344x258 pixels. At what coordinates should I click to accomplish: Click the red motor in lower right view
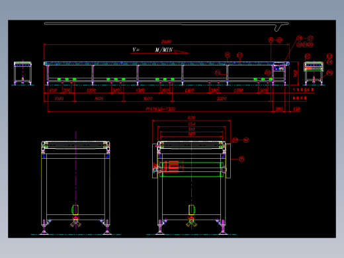[x=173, y=166]
